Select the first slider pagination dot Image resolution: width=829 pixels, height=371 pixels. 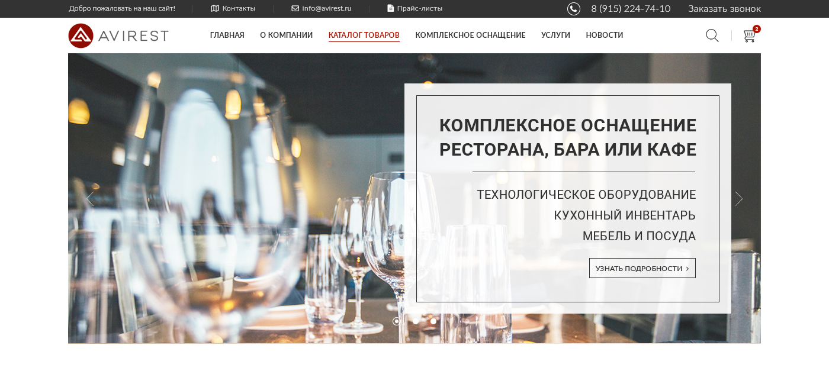396,321
